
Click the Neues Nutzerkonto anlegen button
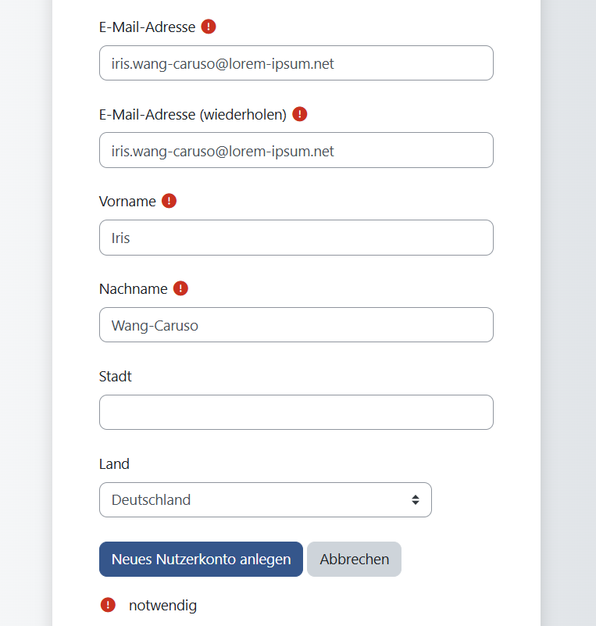pos(201,559)
